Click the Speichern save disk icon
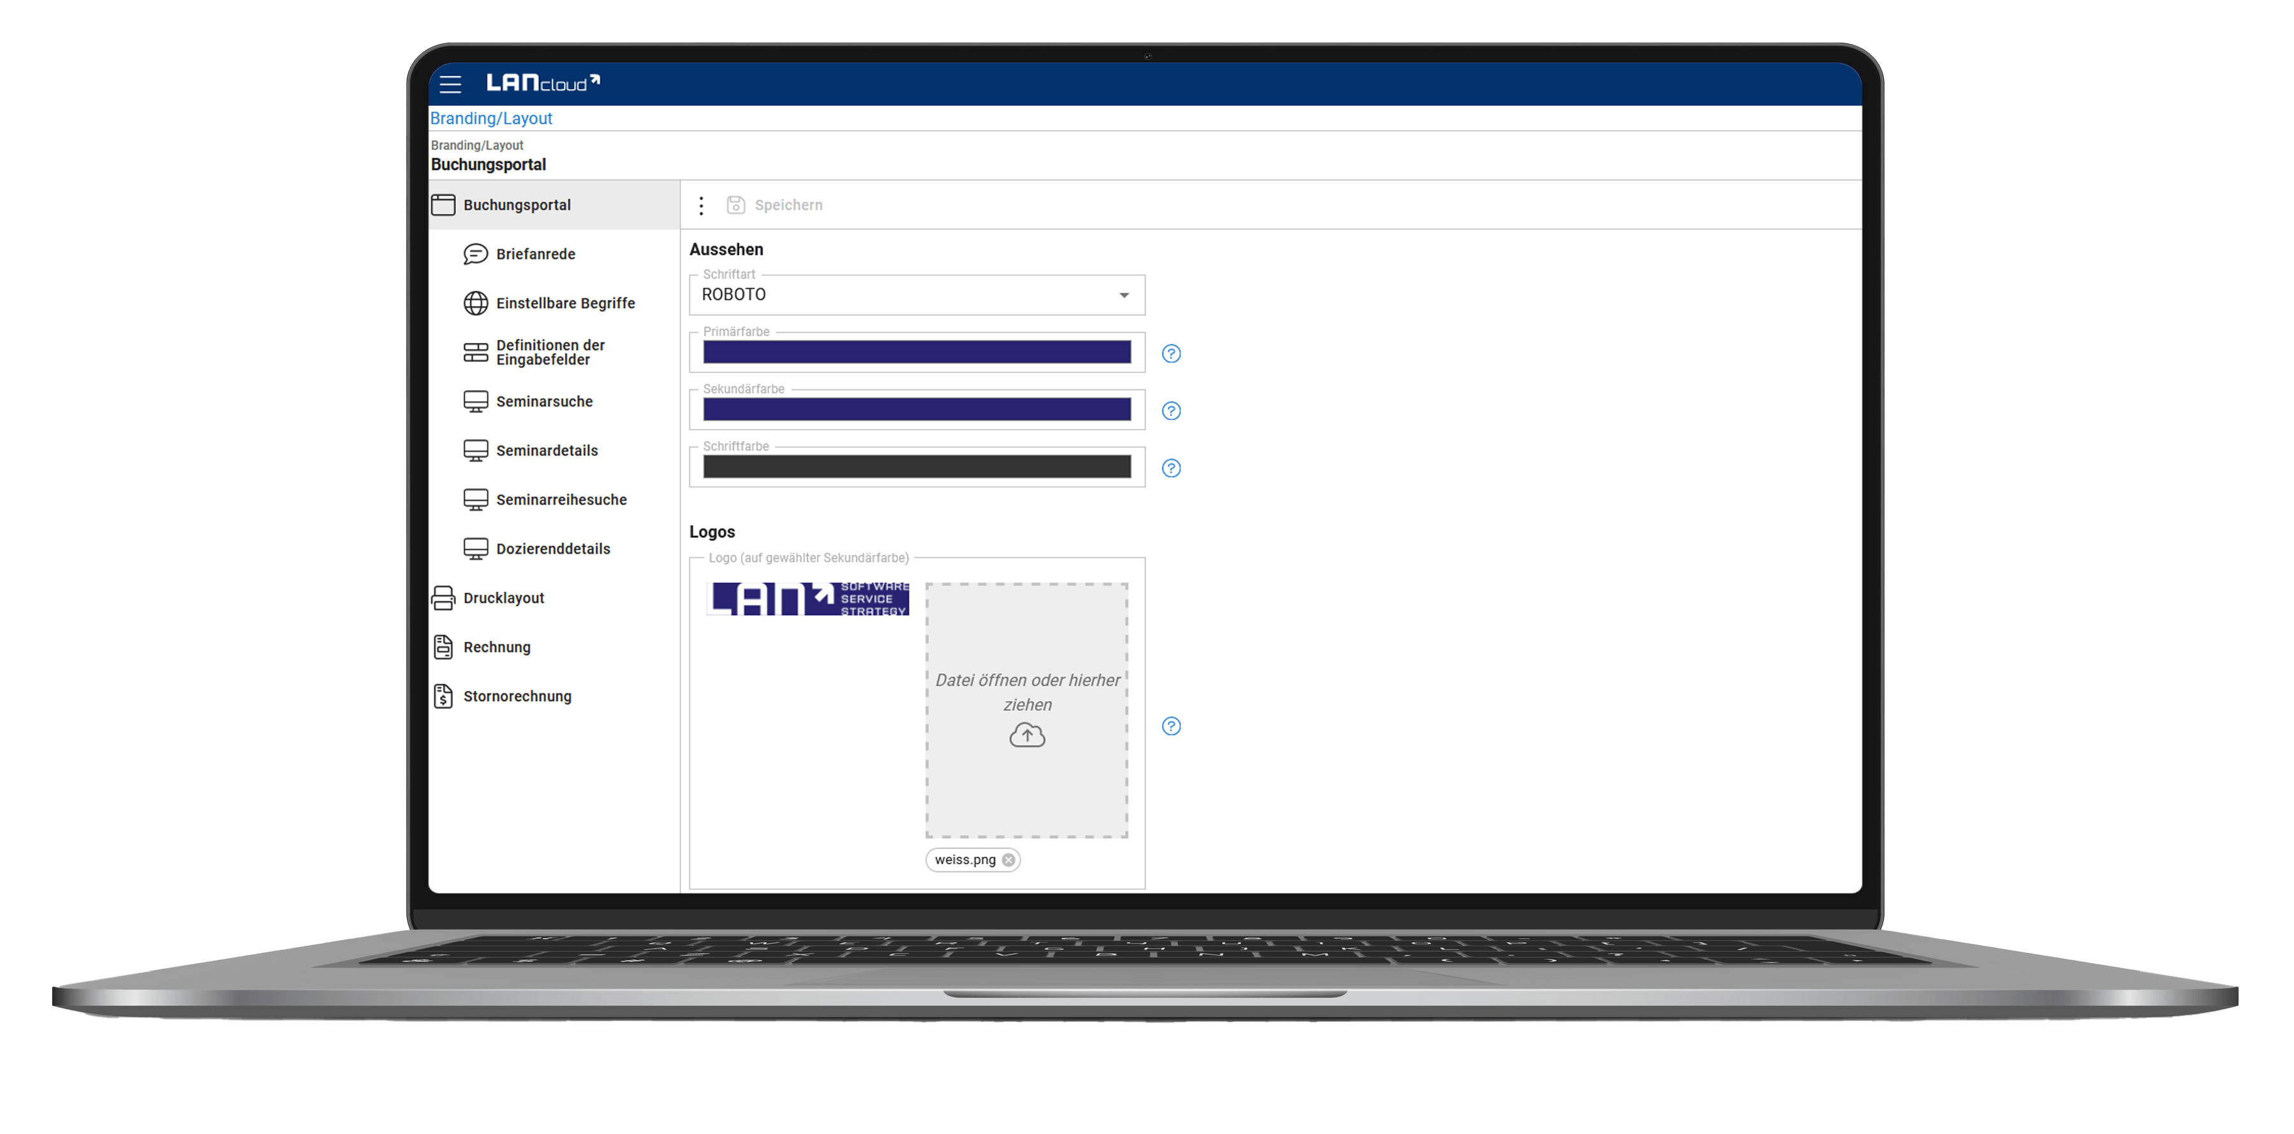Viewport: 2294px width, 1134px height. [735, 204]
